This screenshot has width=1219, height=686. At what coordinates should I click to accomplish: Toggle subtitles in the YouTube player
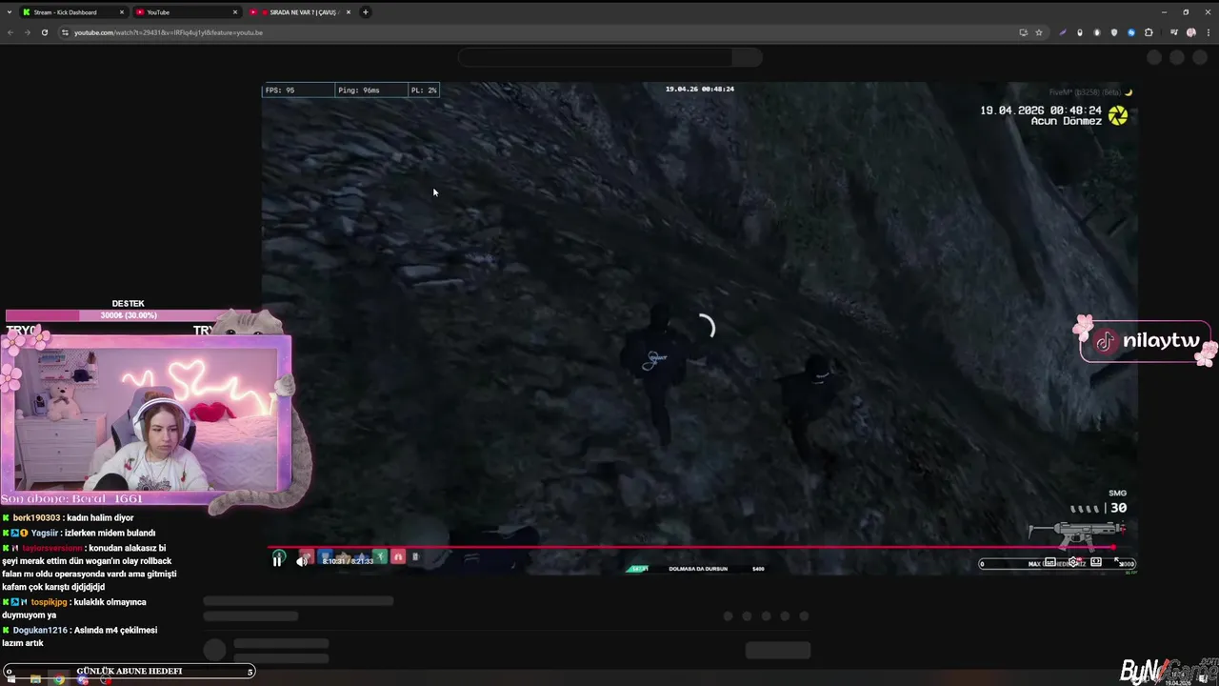point(1050,562)
